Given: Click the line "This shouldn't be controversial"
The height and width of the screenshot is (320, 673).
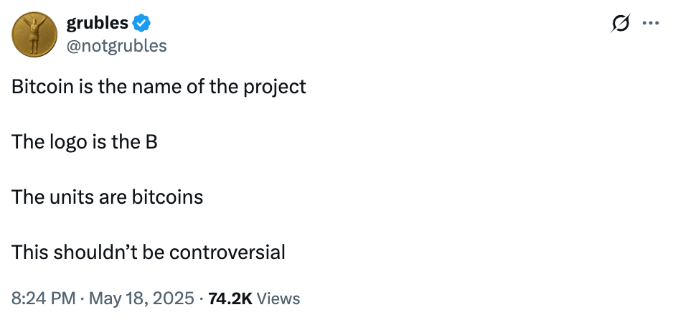Looking at the screenshot, I should coord(148,253).
